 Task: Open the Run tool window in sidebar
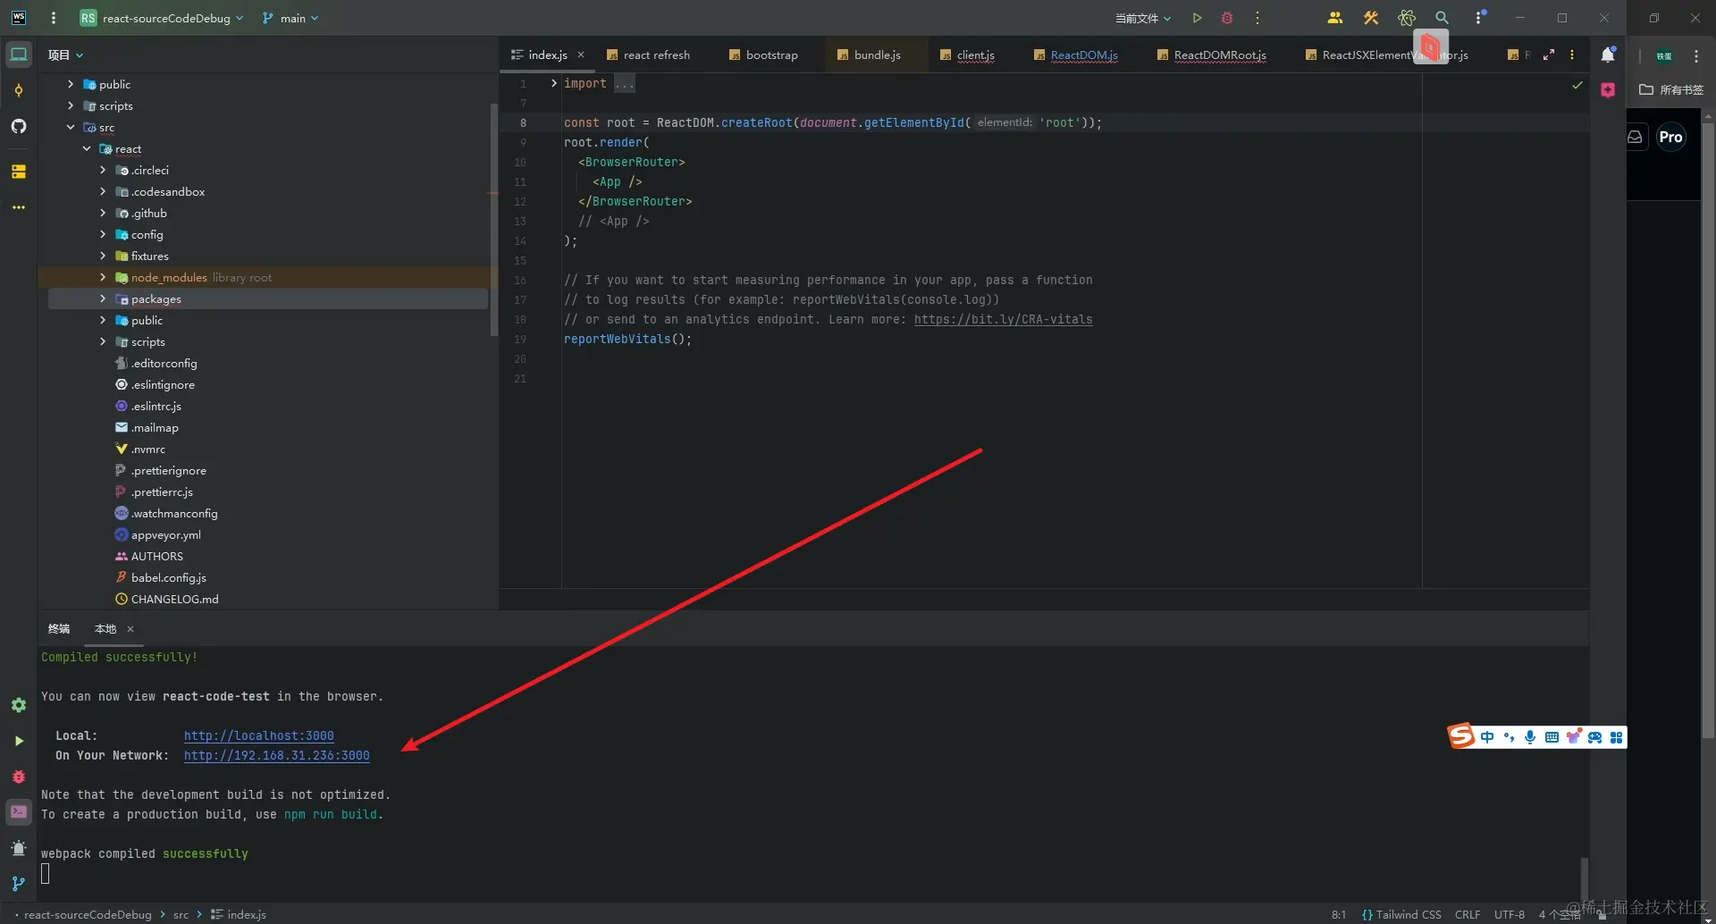coord(19,741)
